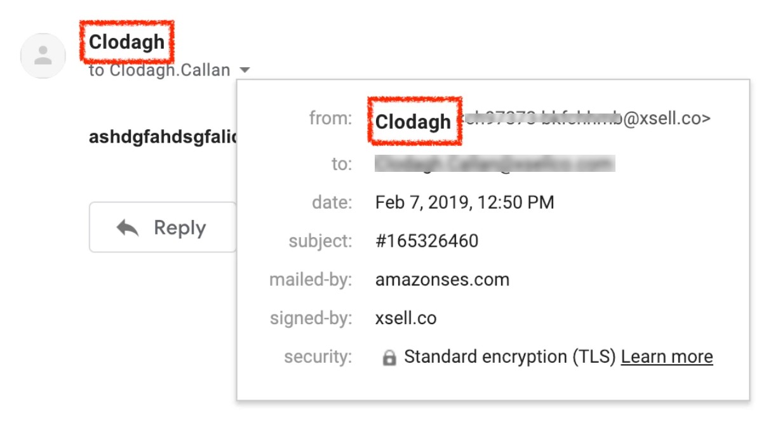Select the subject #165326460
The image size is (766, 423).
[427, 241]
